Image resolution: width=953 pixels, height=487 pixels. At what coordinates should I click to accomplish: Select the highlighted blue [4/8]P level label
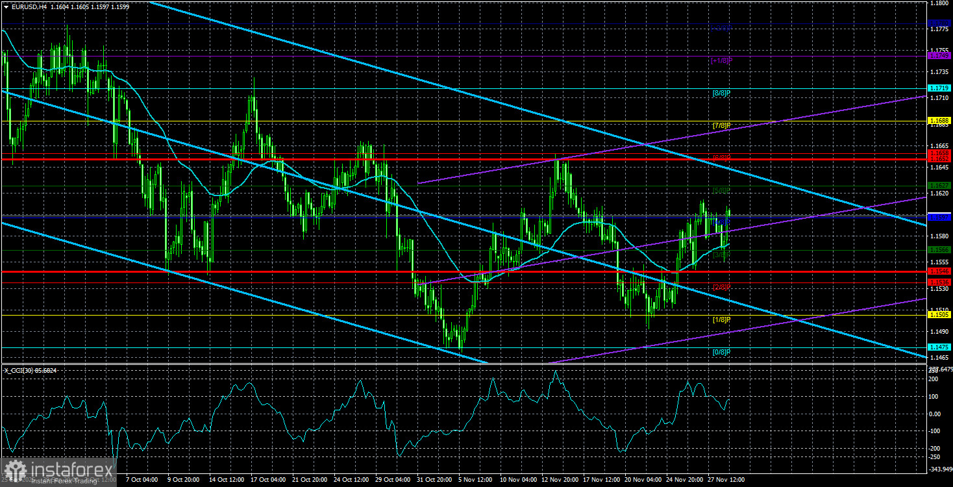tap(721, 221)
